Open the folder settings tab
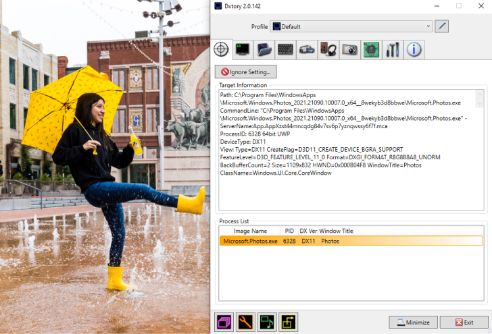This screenshot has width=492, height=334. (264, 49)
